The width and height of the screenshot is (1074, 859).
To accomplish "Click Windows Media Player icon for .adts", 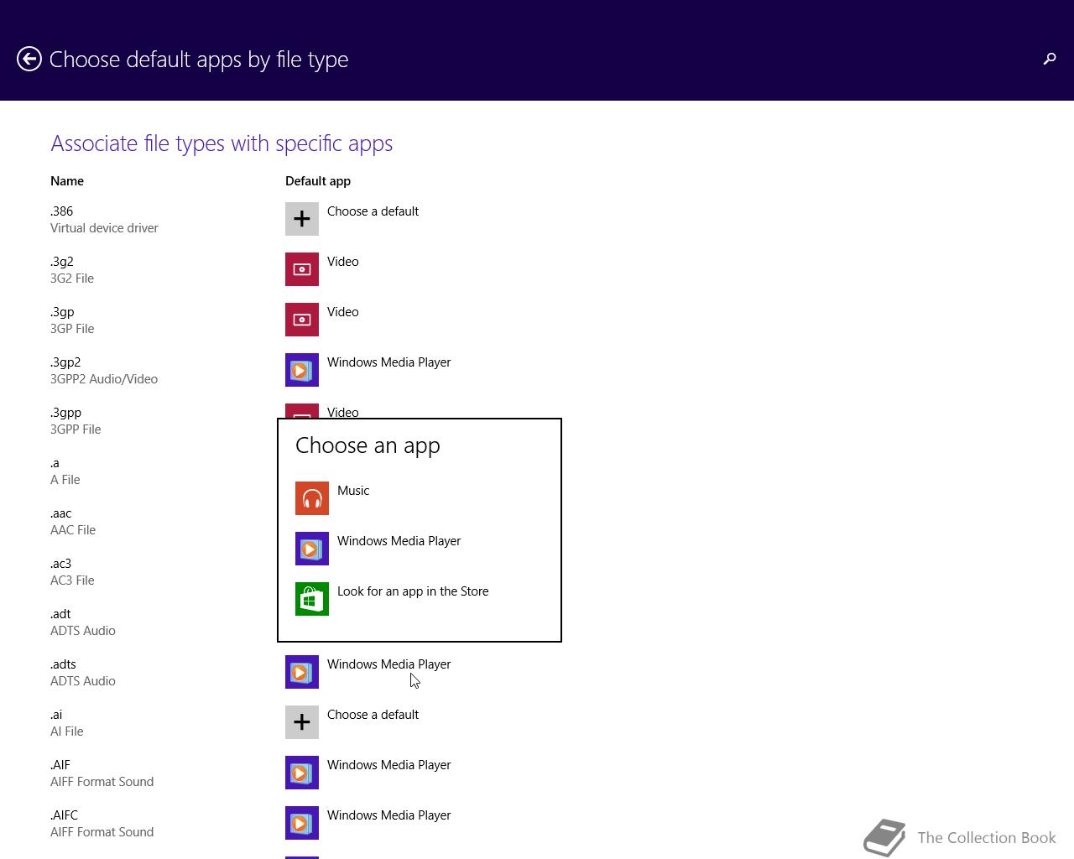I will [x=302, y=672].
